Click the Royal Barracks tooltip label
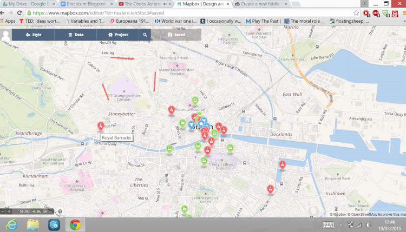The width and height of the screenshot is (406, 232). (x=116, y=137)
